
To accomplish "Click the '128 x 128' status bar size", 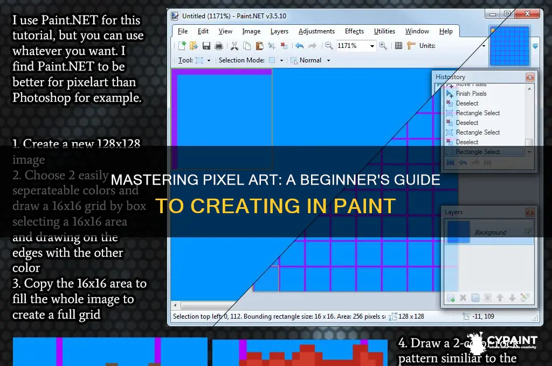I will click(411, 316).
